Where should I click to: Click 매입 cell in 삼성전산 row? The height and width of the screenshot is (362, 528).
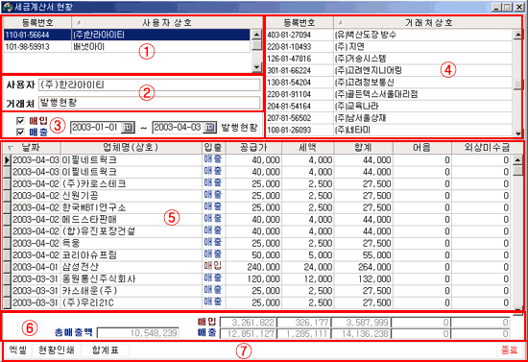[x=213, y=267]
